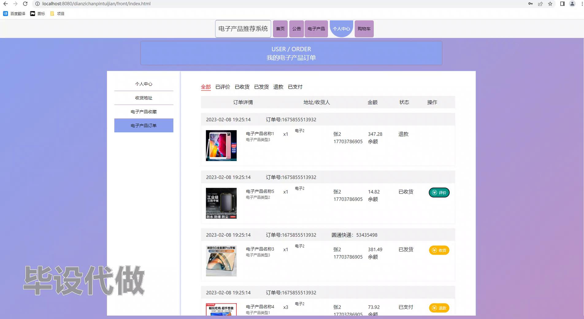584x319 pixels.
Task: Open the saved passwords key icon
Action: (x=530, y=4)
